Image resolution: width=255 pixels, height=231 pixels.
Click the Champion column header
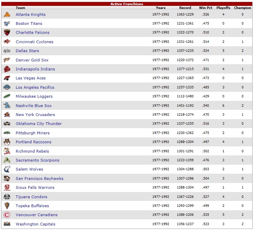[243, 8]
